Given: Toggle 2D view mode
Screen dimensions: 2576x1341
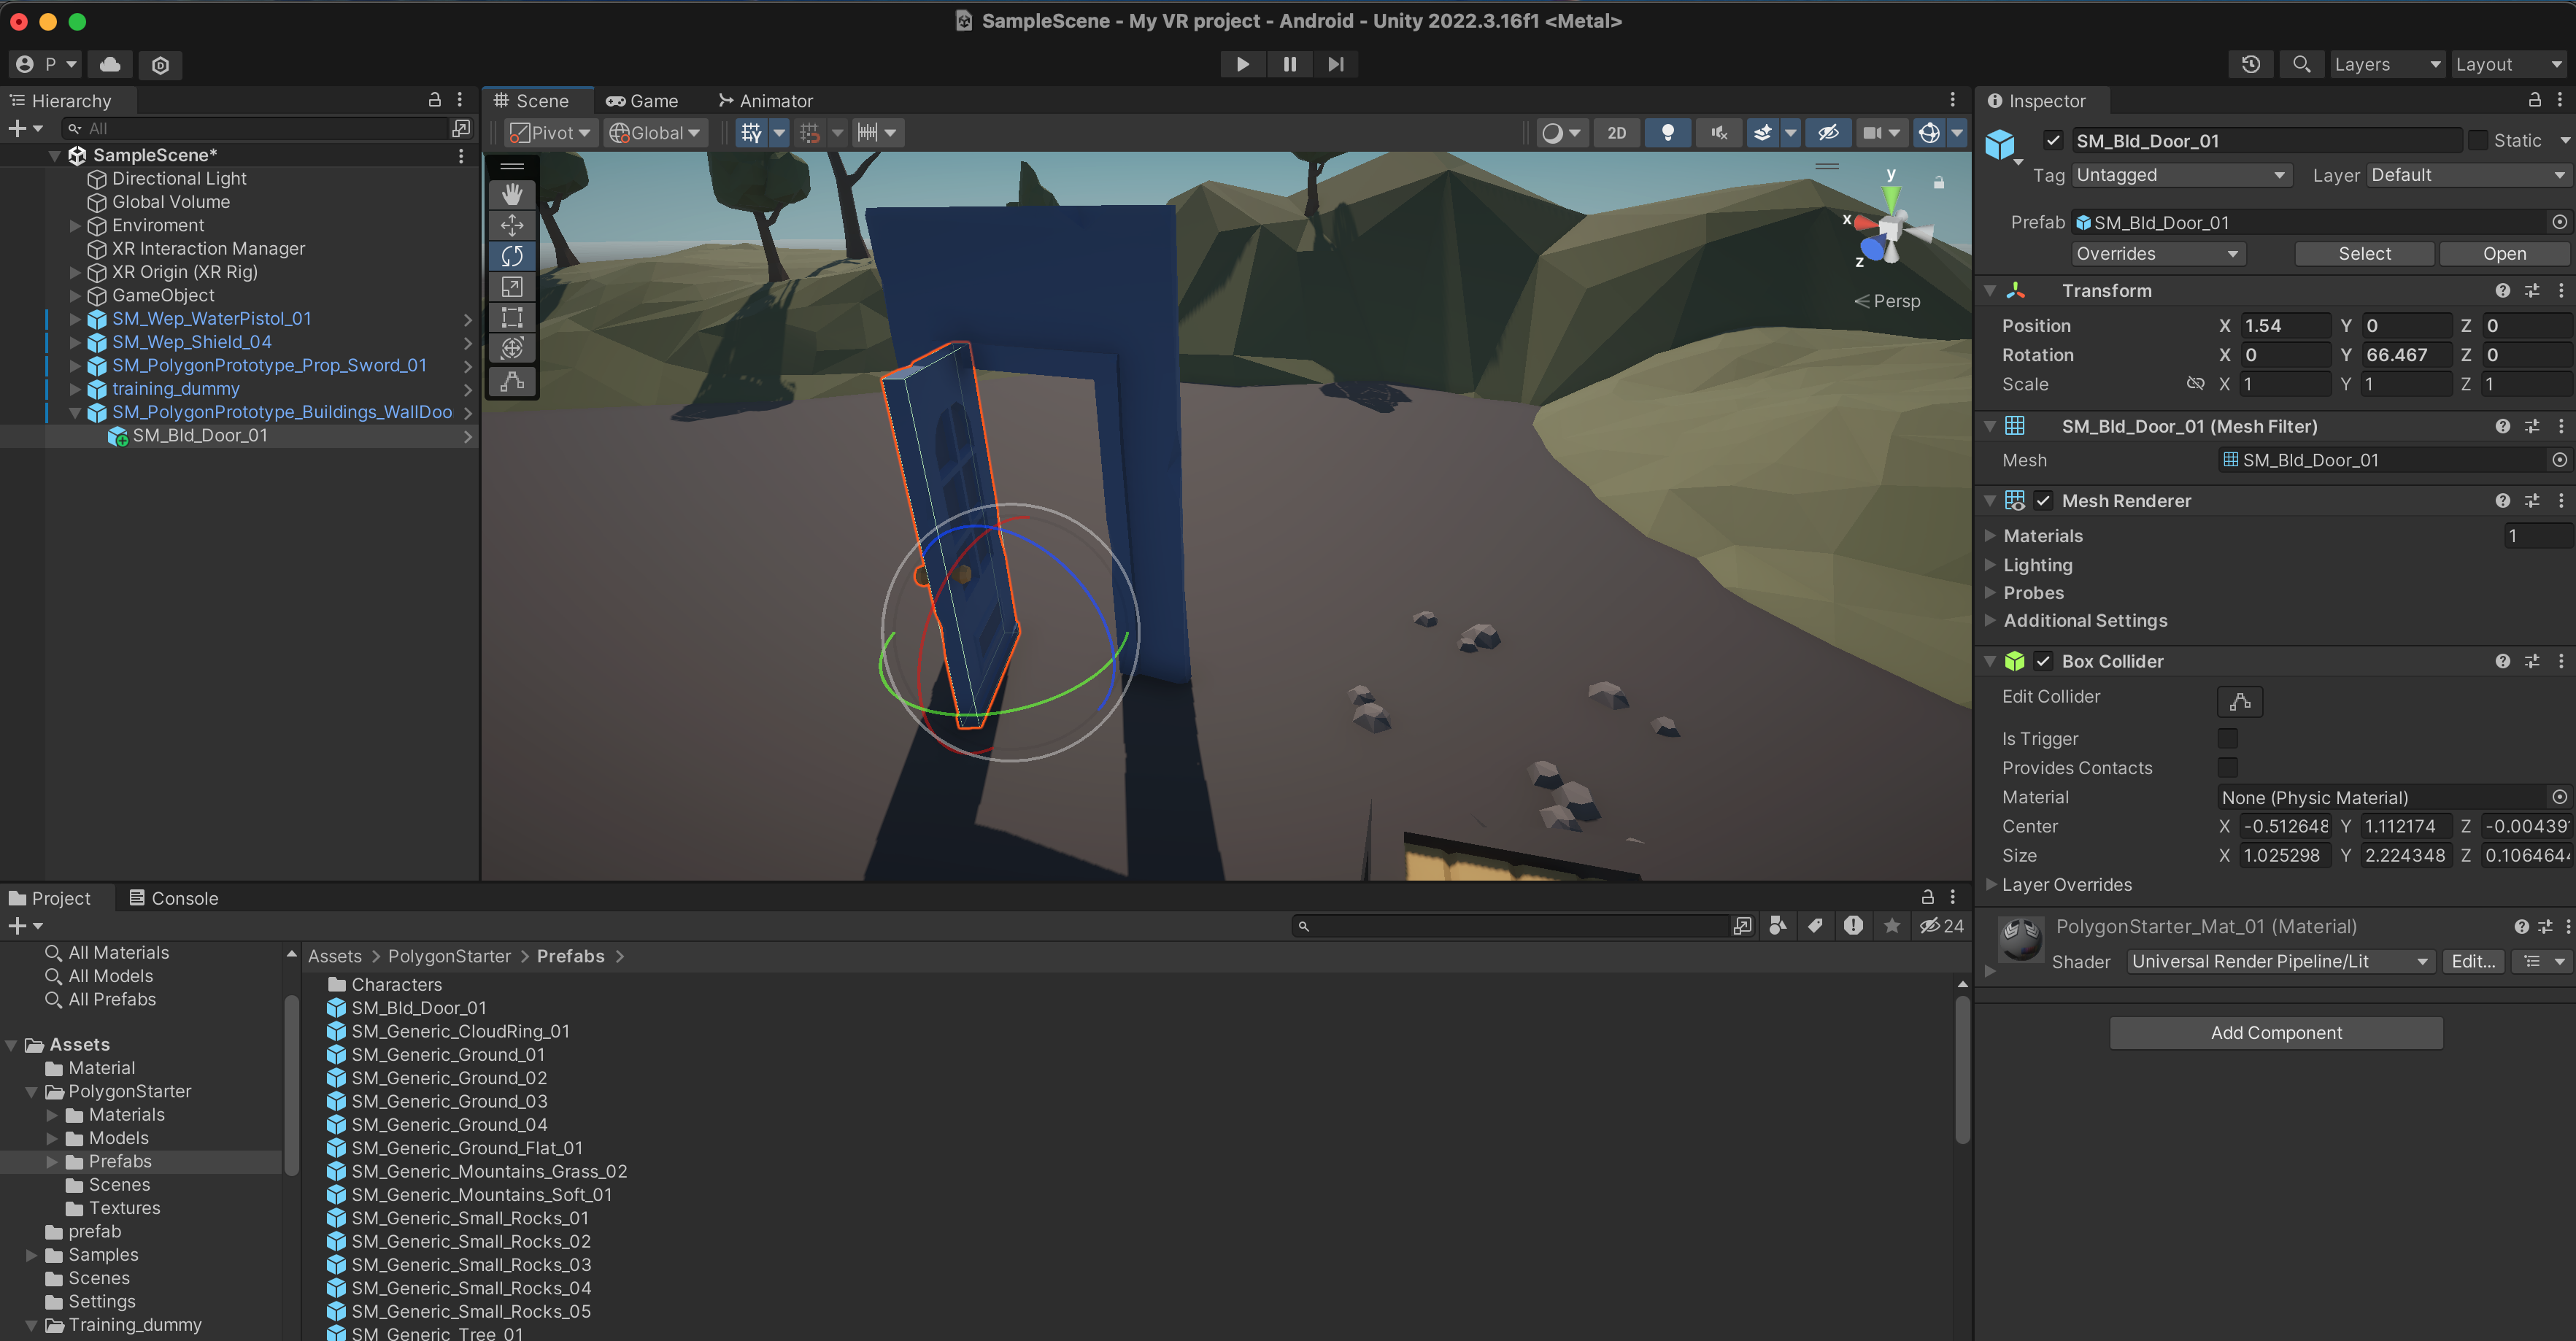Looking at the screenshot, I should pyautogui.click(x=1616, y=133).
